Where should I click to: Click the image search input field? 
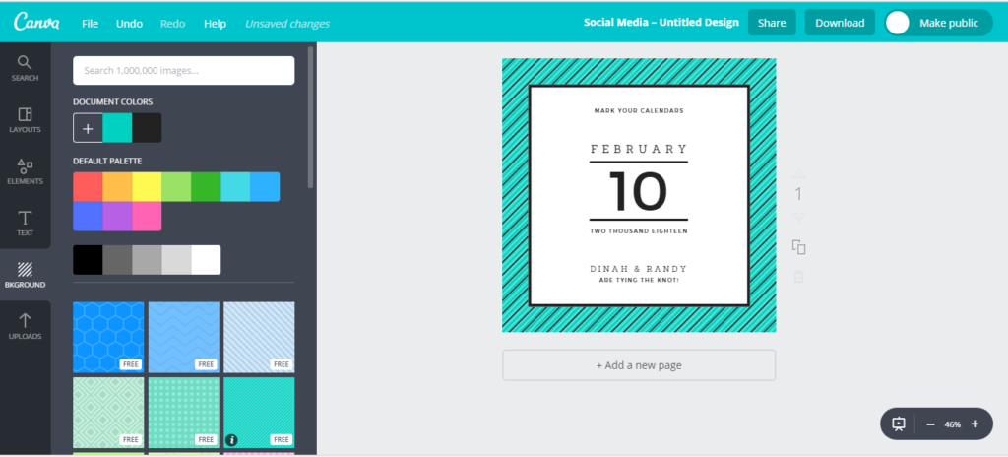pyautogui.click(x=183, y=70)
